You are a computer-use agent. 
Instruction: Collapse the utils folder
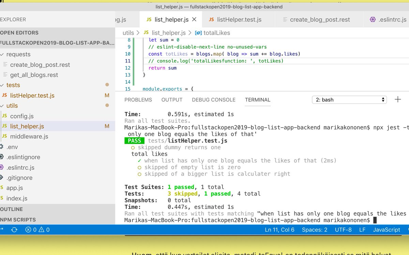coord(12,106)
